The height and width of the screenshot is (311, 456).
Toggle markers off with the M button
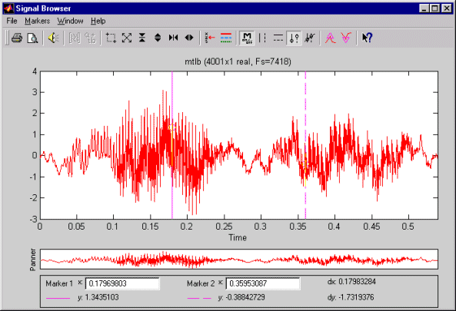point(247,38)
